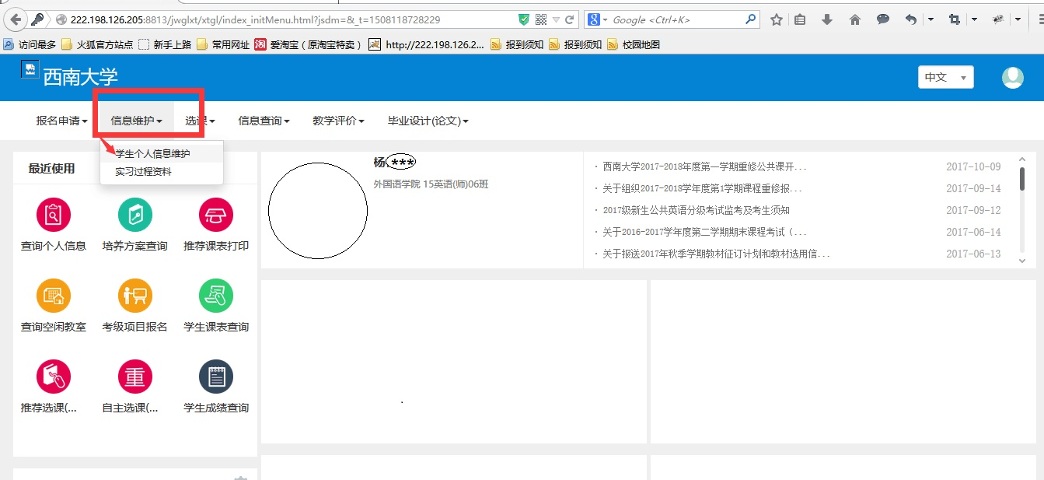Open the 中文 language dropdown
Image resolution: width=1044 pixels, height=480 pixels.
tap(945, 77)
